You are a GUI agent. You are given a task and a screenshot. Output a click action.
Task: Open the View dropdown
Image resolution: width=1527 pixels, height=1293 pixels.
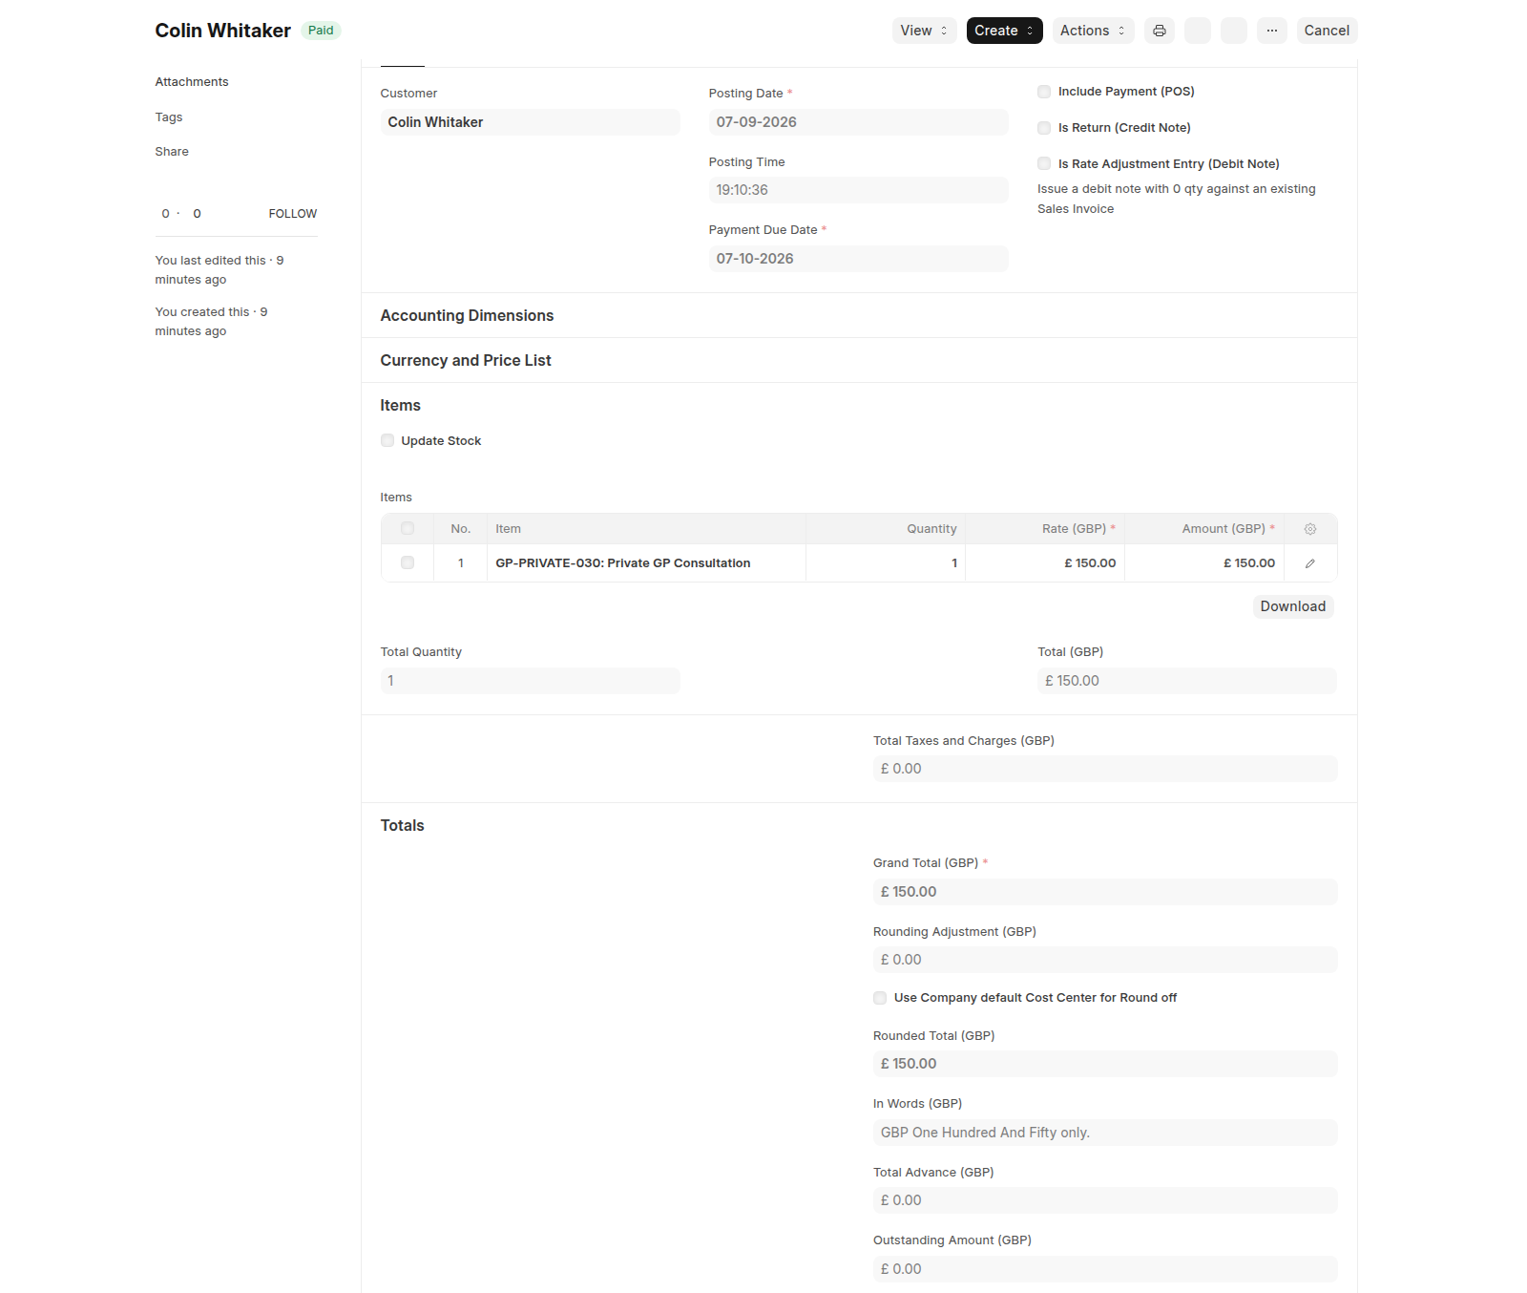tap(924, 31)
